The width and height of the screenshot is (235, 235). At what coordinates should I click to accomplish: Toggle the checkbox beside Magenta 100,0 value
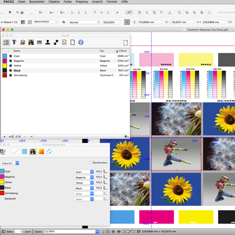coord(106,177)
